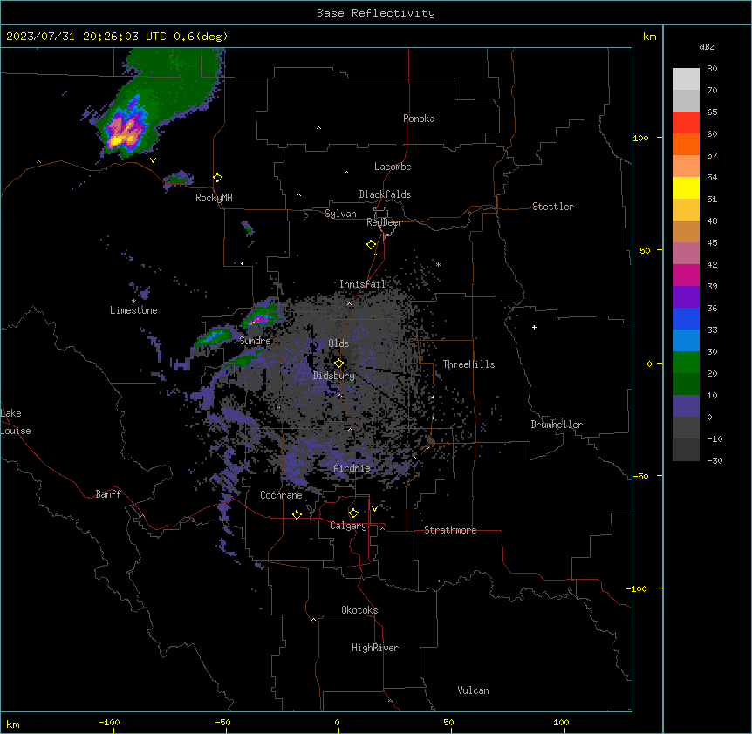Click the red 65 dBZ legend swatch

(x=686, y=122)
